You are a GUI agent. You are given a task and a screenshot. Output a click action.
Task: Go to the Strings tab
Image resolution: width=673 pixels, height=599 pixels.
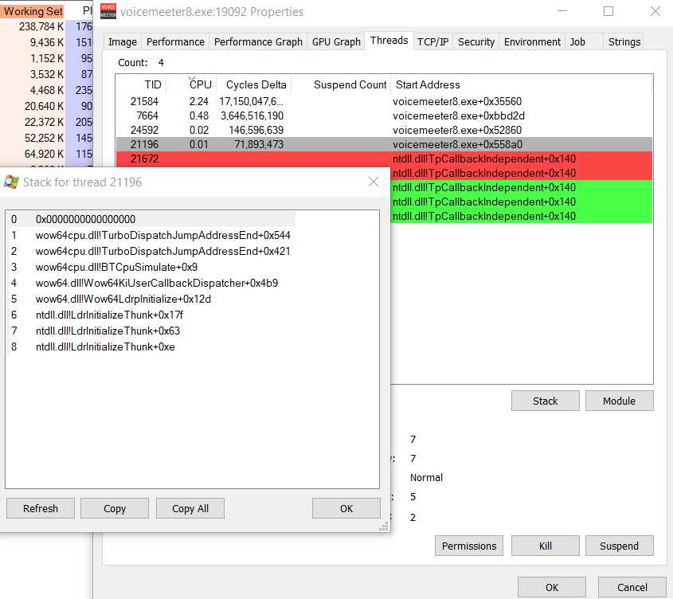point(624,41)
